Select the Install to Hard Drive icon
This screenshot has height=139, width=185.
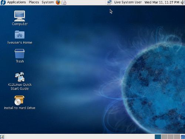tap(19, 100)
